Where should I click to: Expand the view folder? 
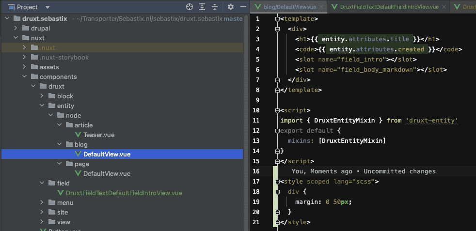[42, 222]
